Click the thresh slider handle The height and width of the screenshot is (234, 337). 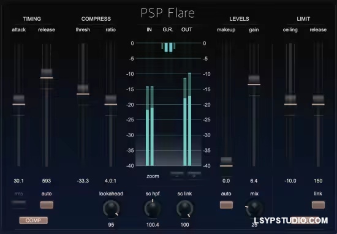point(83,90)
